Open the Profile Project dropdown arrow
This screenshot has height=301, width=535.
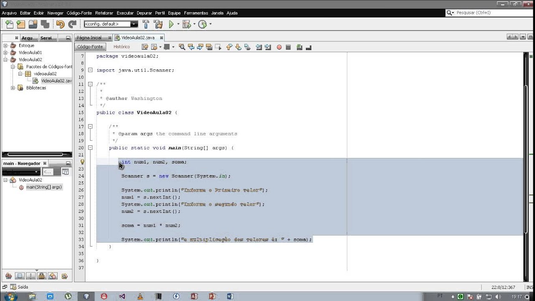(210, 24)
